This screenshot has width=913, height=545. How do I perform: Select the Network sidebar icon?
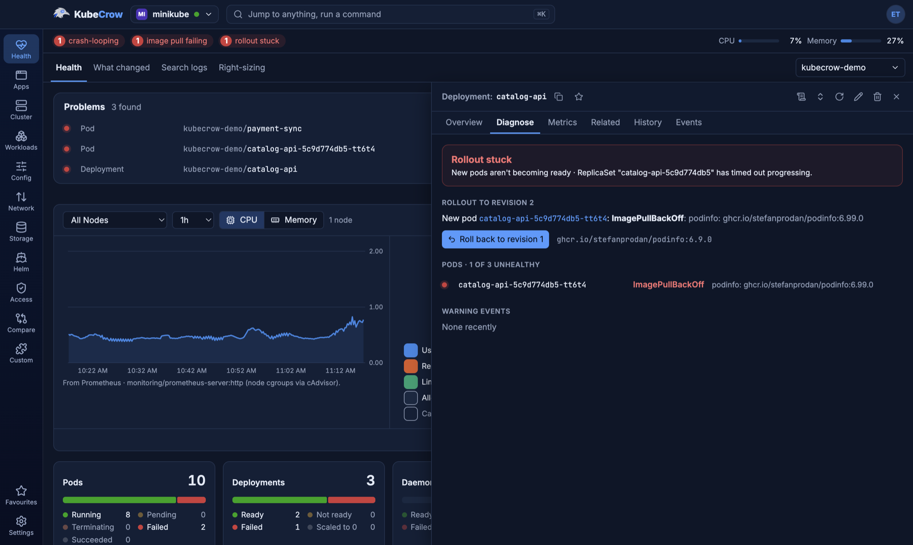[x=21, y=201]
